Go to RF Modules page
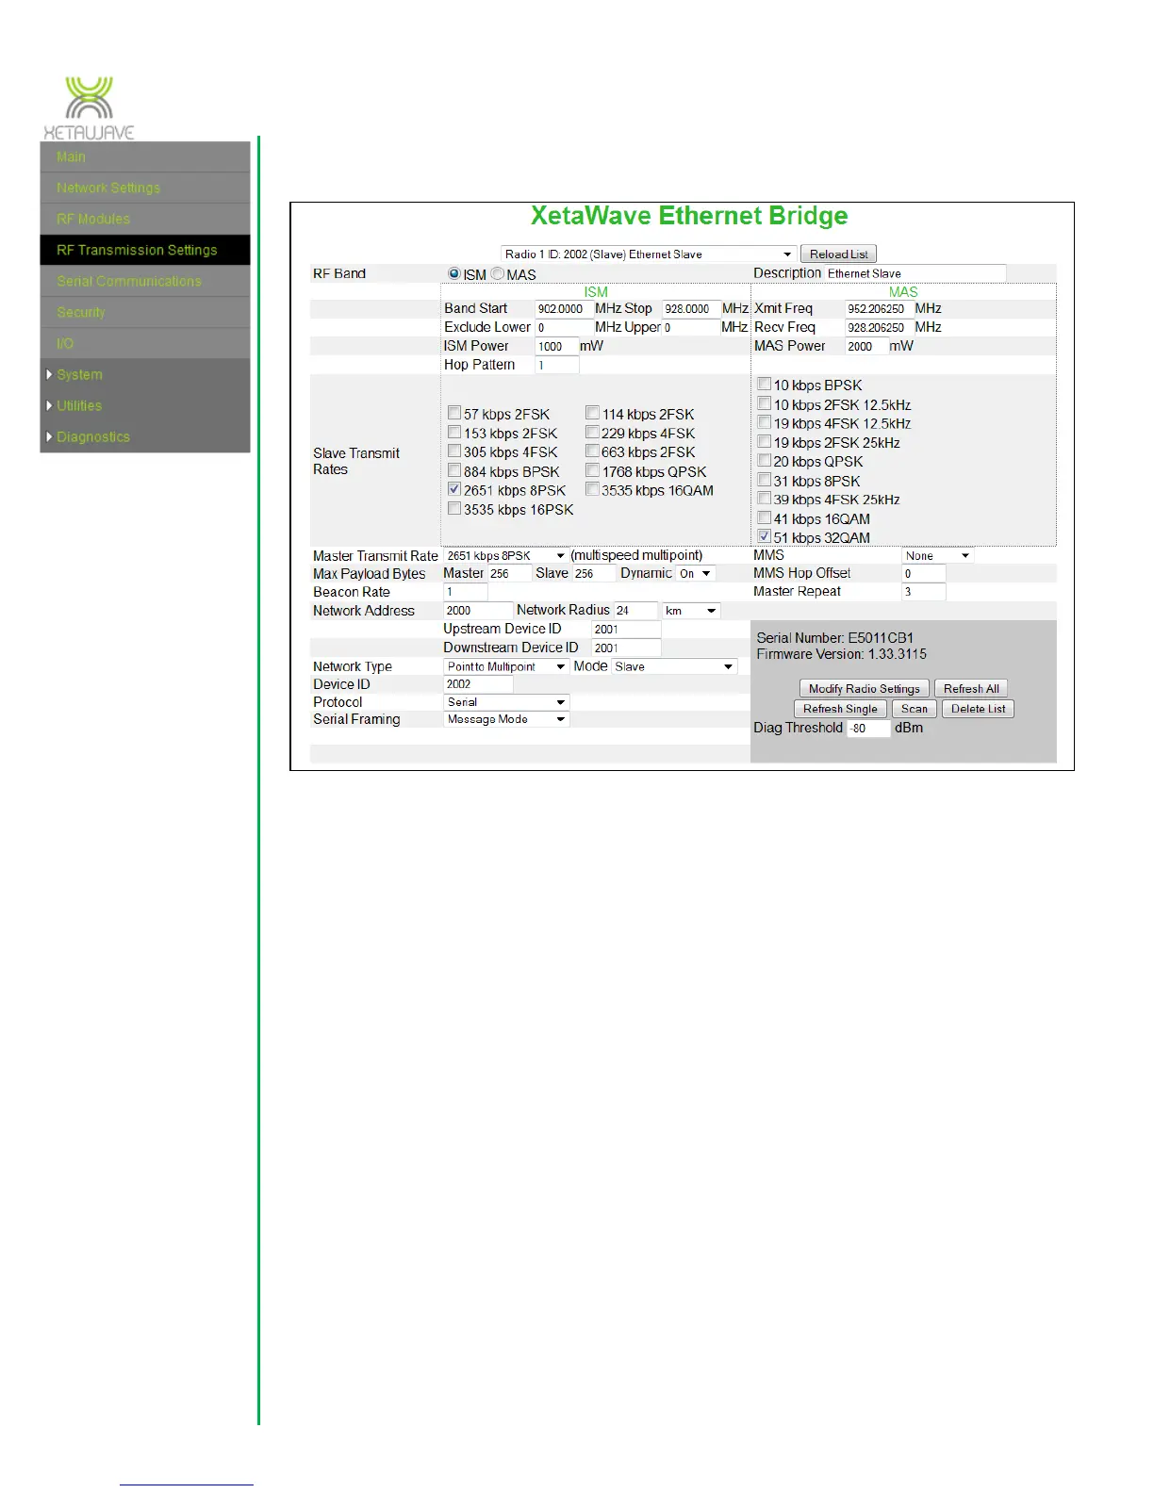This screenshot has width=1154, height=1493. click(x=145, y=220)
